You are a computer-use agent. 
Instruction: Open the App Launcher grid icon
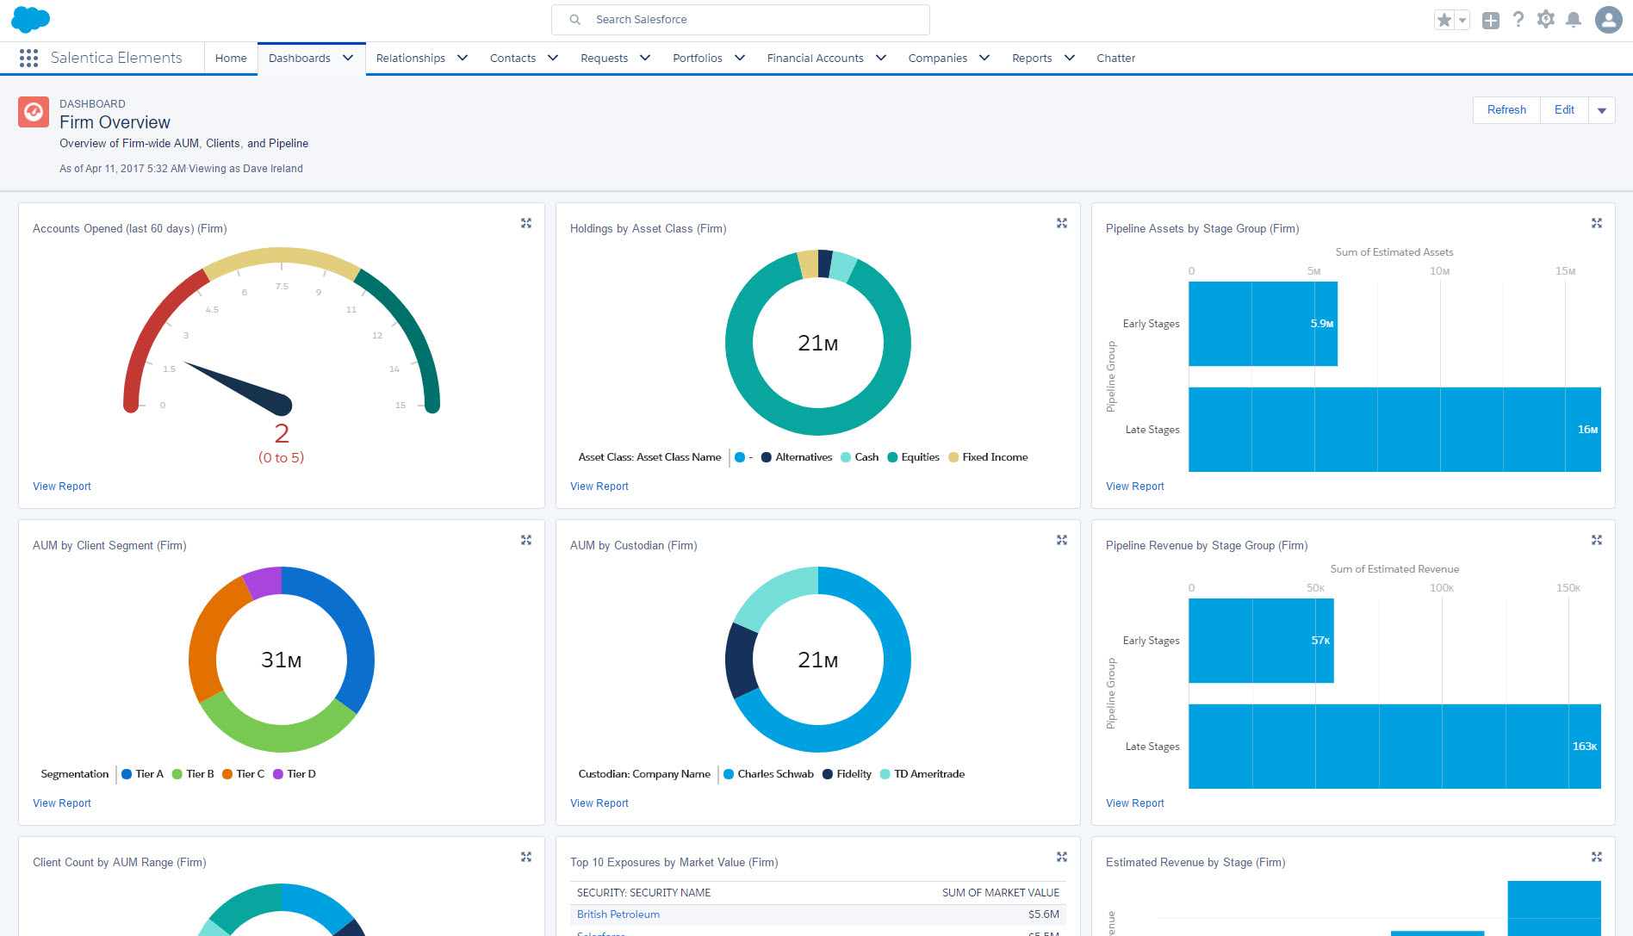[28, 58]
